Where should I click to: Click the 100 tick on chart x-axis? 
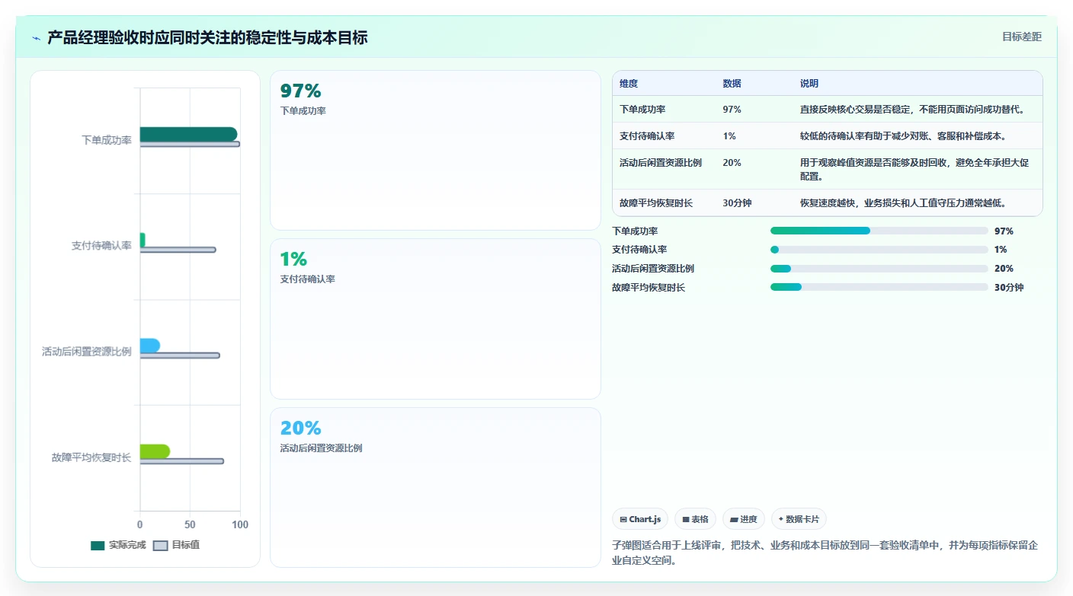tap(240, 524)
